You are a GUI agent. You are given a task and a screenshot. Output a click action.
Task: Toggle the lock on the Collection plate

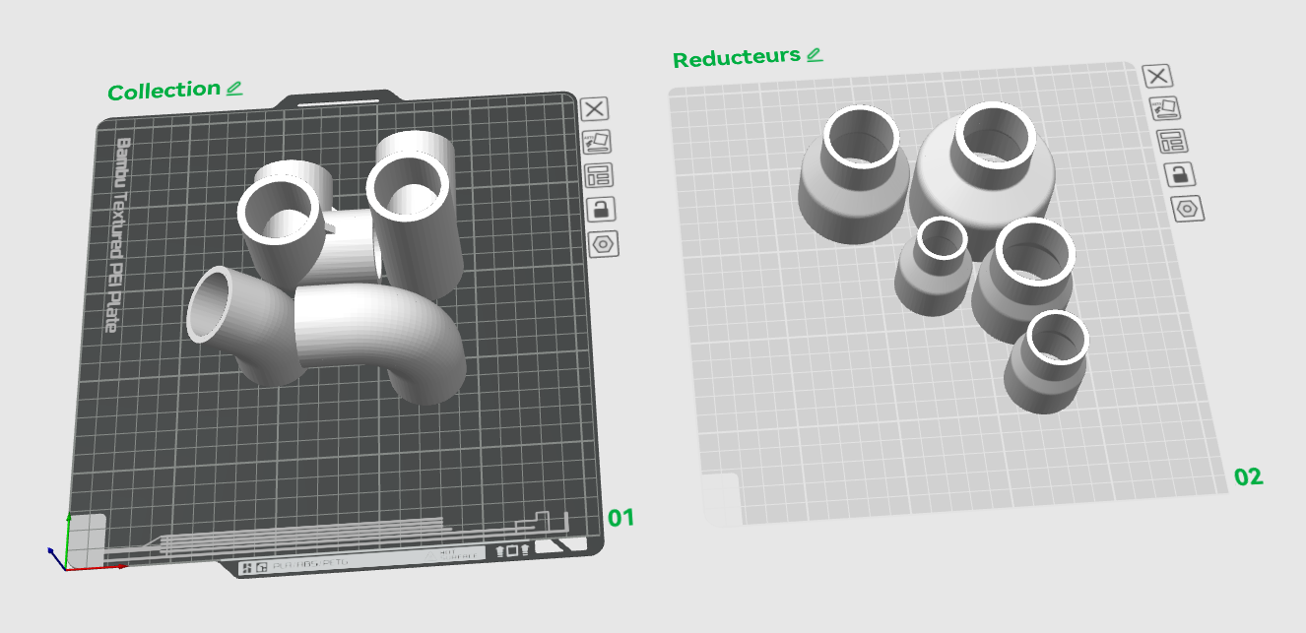tap(600, 210)
